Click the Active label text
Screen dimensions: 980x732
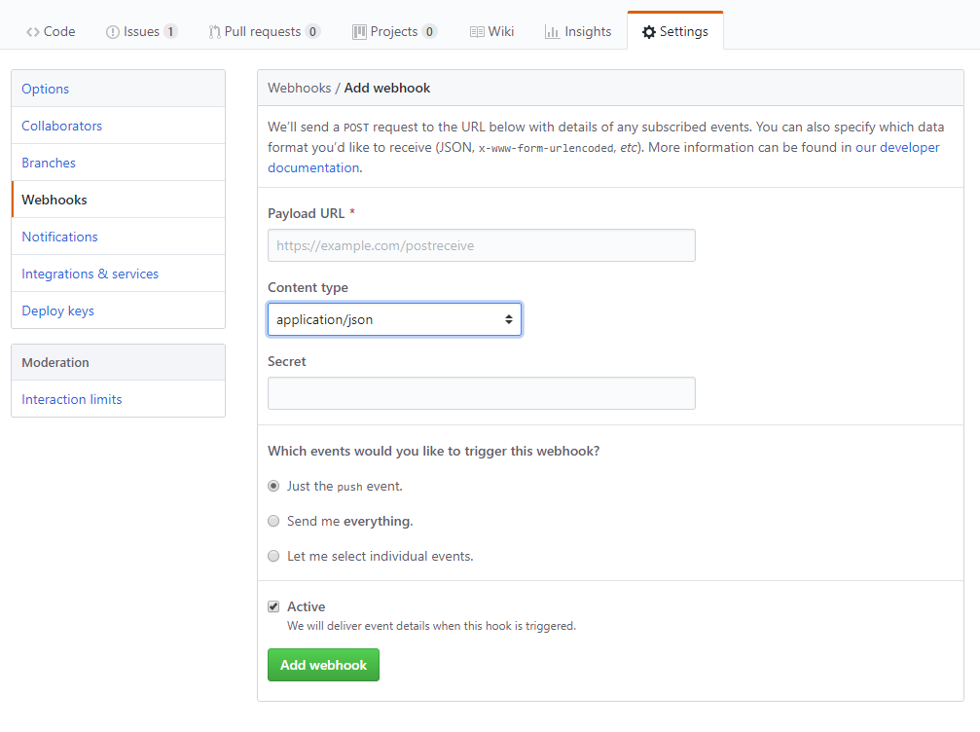pyautogui.click(x=307, y=607)
